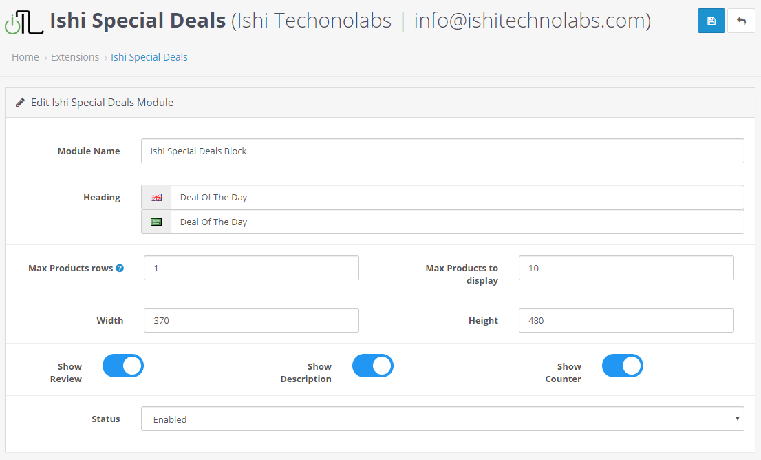Click the Module Name text field

tap(442, 151)
